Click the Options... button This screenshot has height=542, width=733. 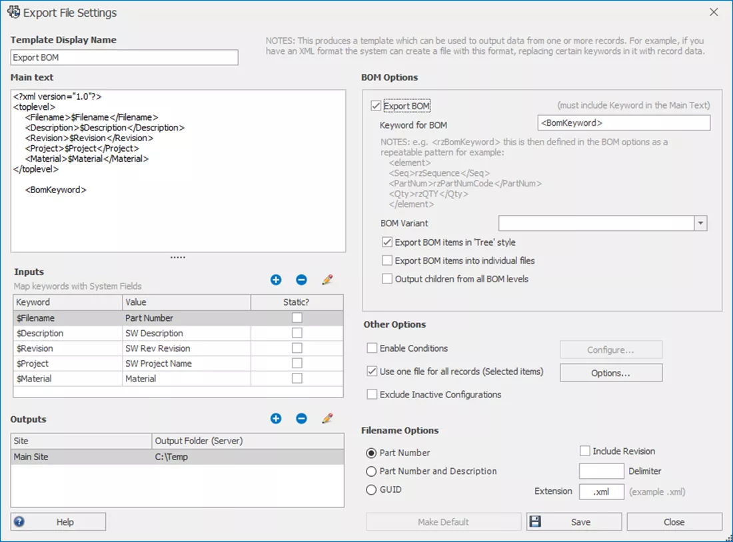pyautogui.click(x=610, y=373)
